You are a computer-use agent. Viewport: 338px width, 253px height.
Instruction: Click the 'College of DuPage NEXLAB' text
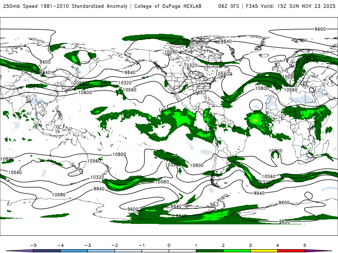(x=168, y=6)
